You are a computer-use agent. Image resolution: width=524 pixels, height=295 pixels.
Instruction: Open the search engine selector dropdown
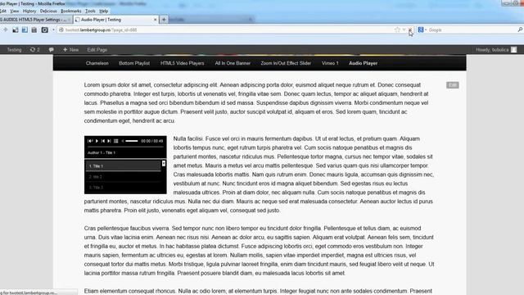click(x=422, y=29)
